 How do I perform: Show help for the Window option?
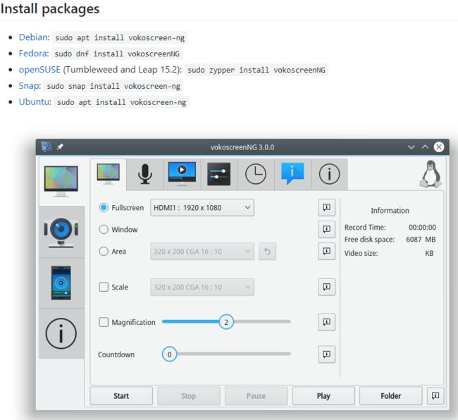pyautogui.click(x=326, y=229)
